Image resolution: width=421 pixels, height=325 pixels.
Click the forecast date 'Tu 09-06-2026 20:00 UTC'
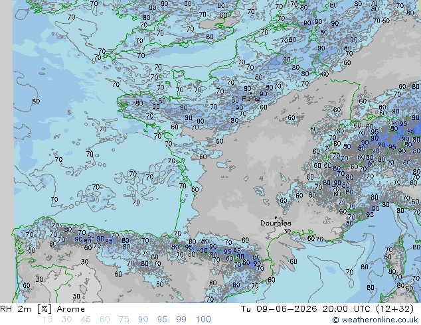tap(305, 309)
